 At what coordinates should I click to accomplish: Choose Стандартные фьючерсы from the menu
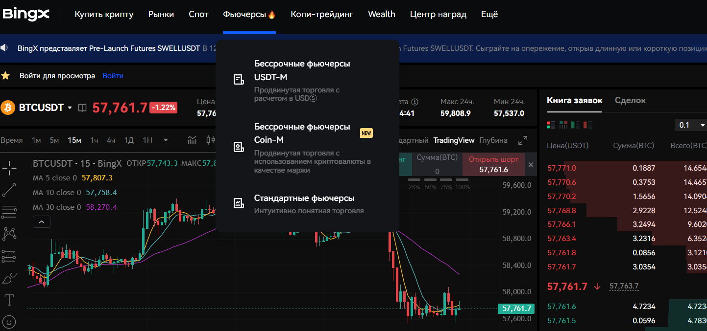pos(304,198)
